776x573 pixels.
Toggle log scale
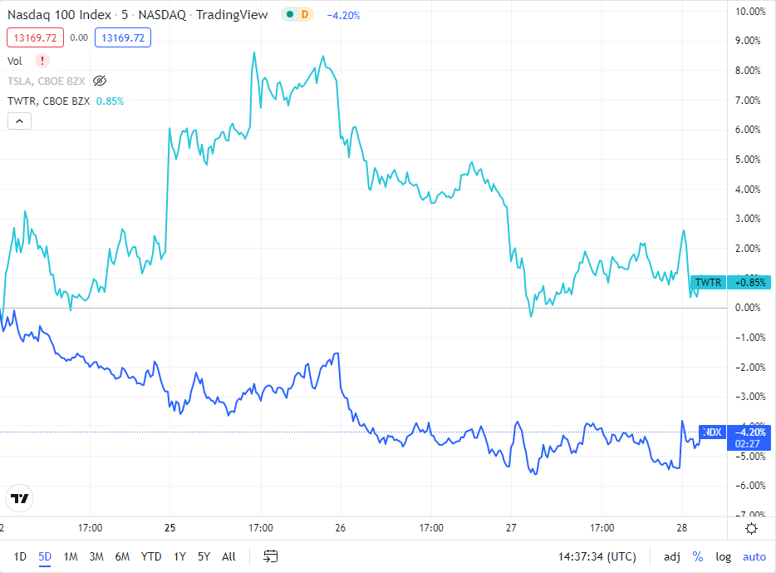[x=723, y=556]
